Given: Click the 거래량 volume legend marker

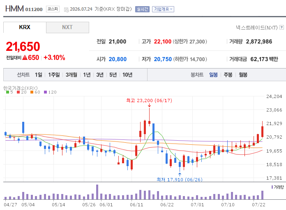Looking at the screenshot, I should pos(272,187).
